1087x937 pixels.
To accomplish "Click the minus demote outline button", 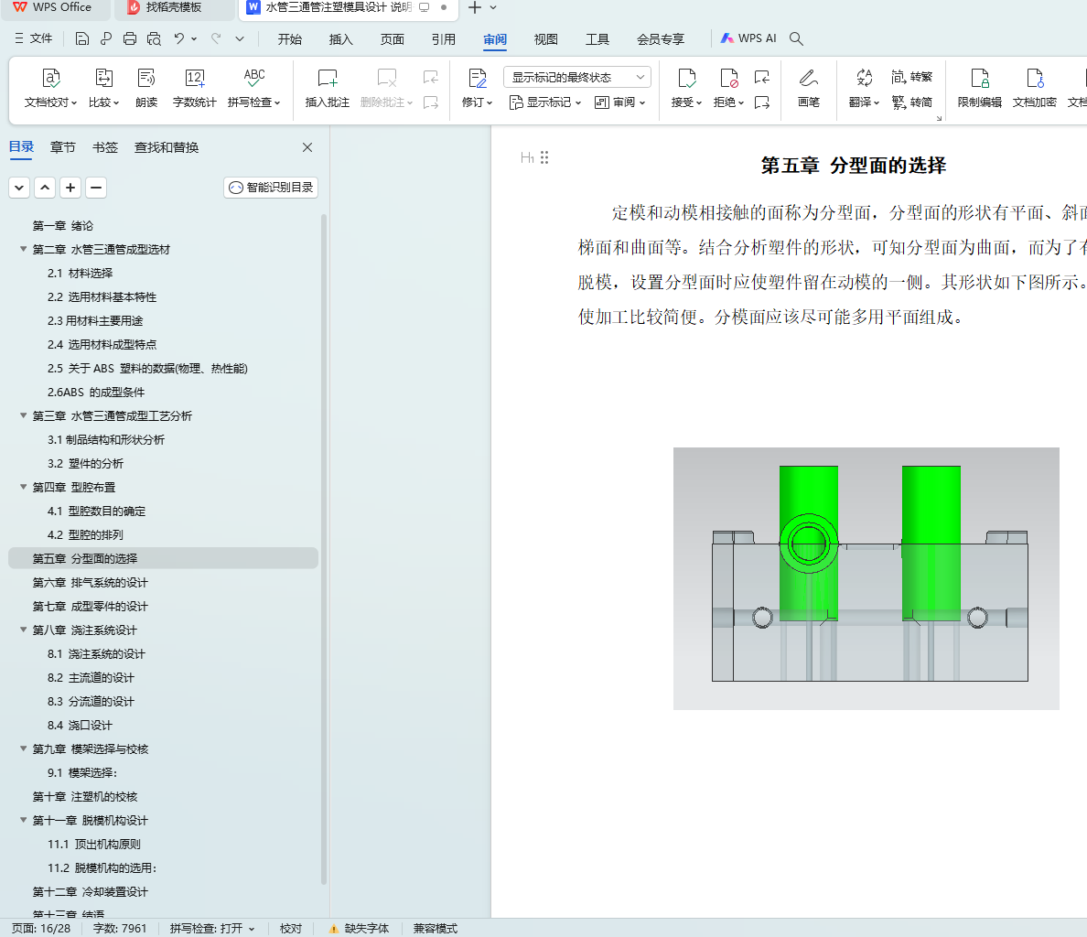I will (96, 187).
